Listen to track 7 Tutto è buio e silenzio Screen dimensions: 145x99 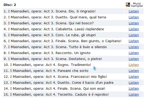pos(134,47)
